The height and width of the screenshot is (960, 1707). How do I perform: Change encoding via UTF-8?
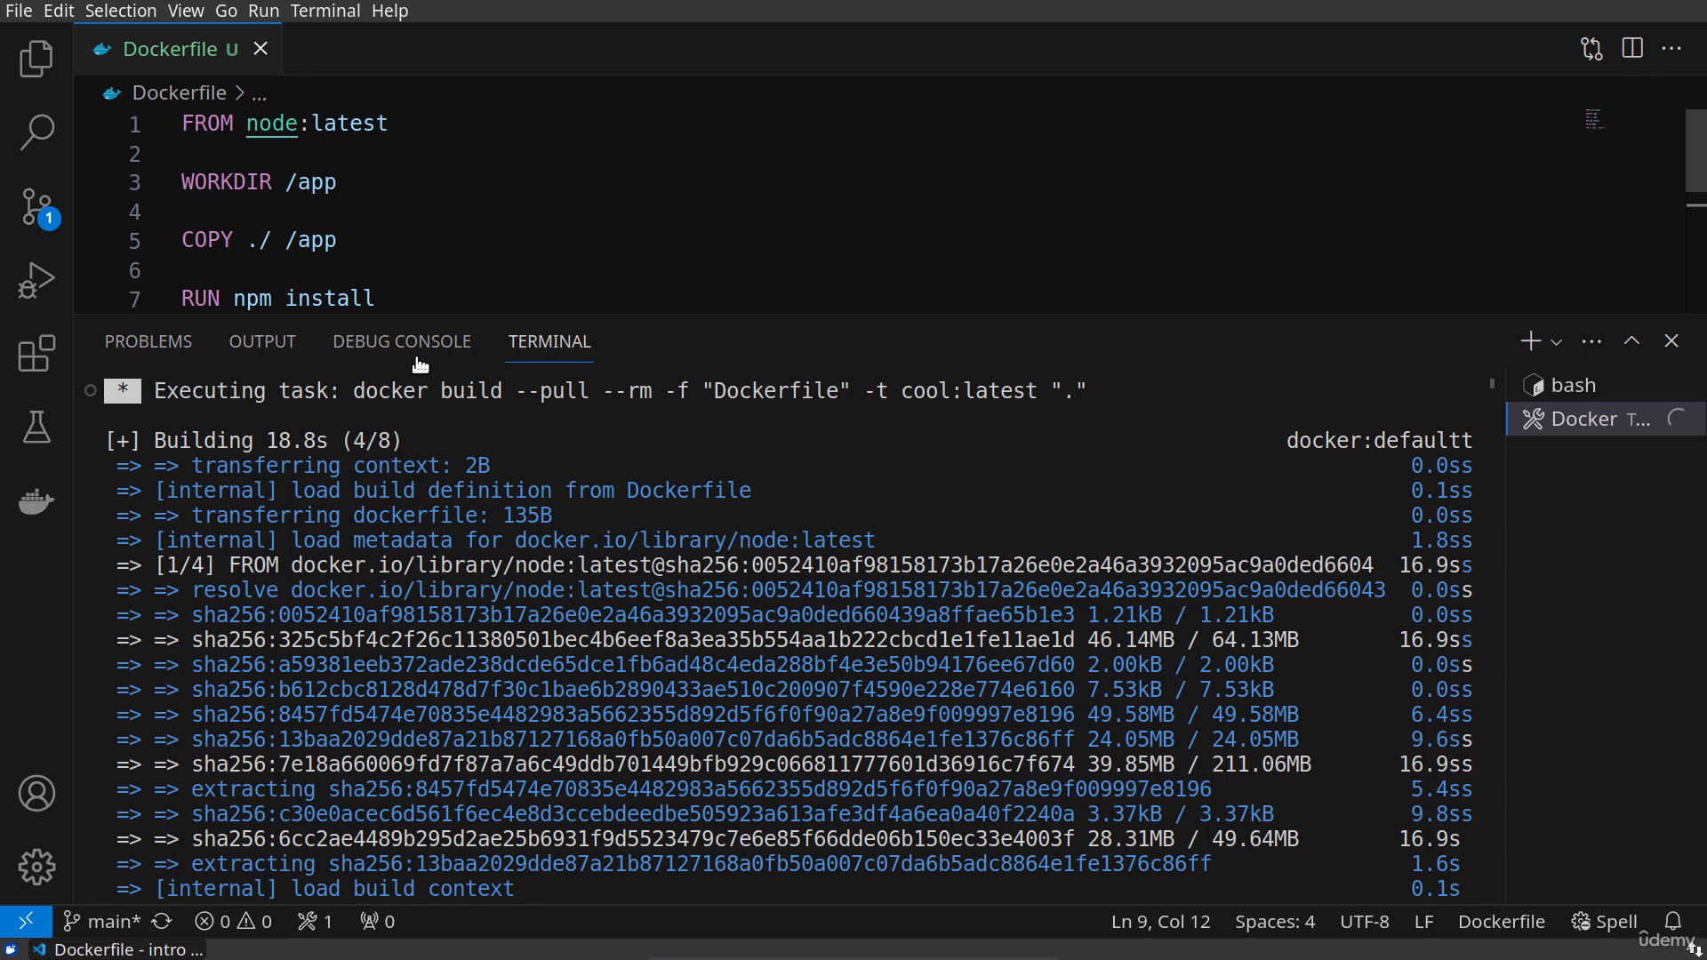(x=1364, y=921)
